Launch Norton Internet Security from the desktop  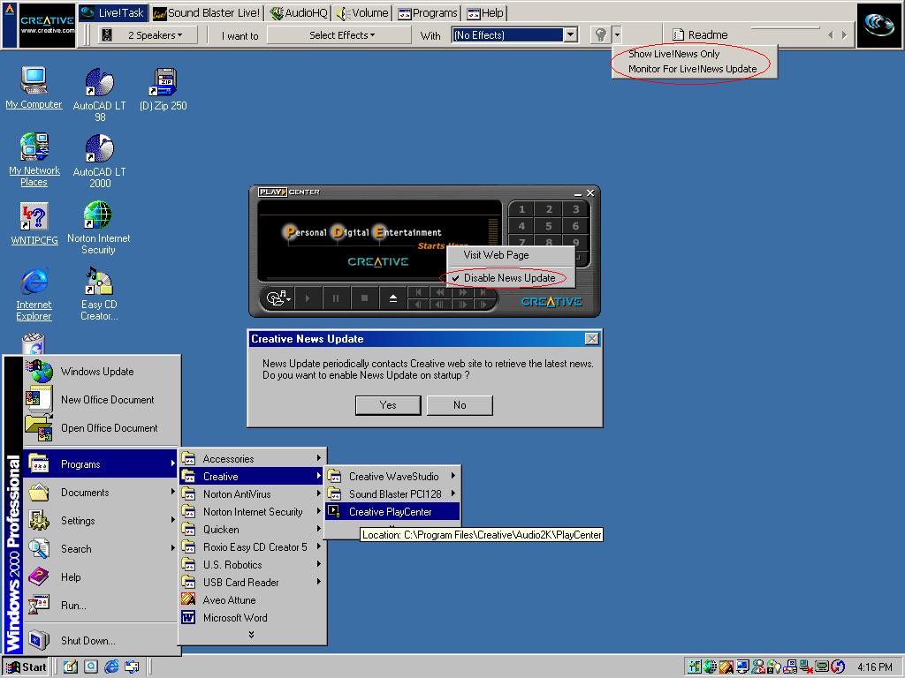[98, 227]
